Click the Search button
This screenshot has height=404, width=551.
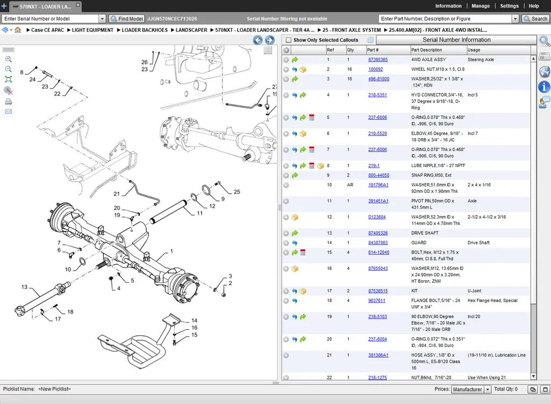[535, 19]
